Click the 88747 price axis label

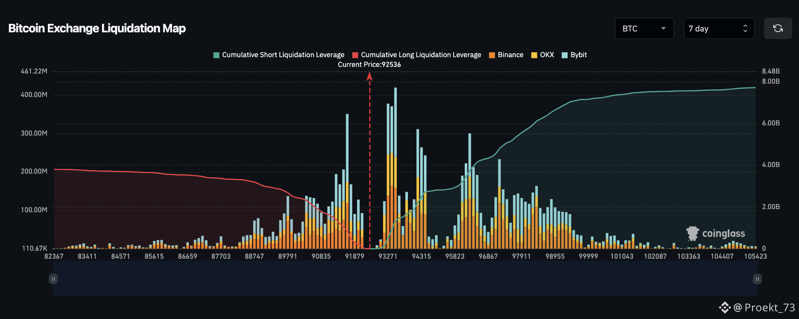pos(255,257)
